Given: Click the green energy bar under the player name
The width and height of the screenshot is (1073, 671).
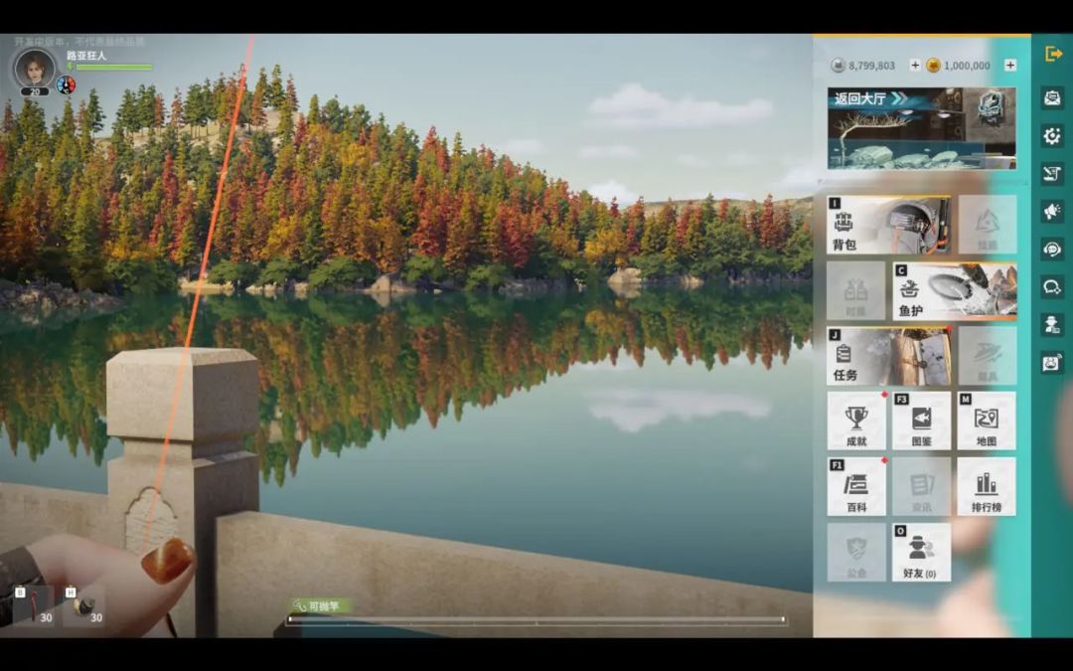Looking at the screenshot, I should tap(113, 68).
